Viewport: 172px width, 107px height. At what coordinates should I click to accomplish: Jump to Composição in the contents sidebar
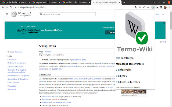[x=12, y=59]
